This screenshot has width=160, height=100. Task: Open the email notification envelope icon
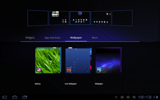pos(122,97)
